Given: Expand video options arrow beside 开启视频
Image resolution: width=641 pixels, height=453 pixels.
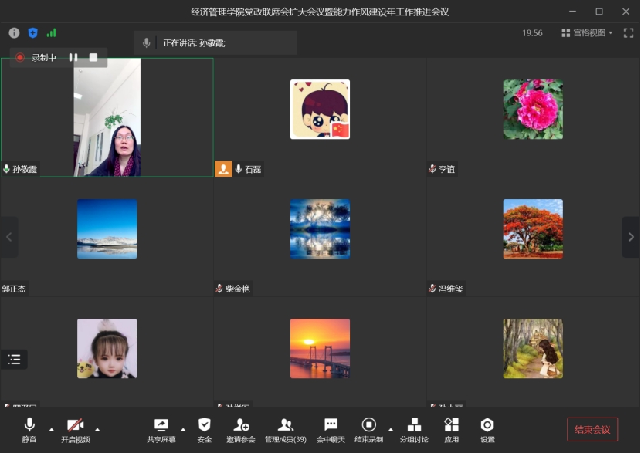Looking at the screenshot, I should 97,429.
